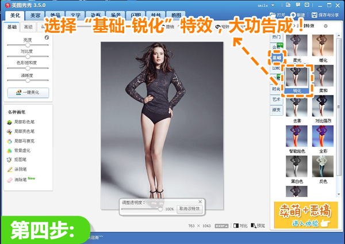Pick the 涂鸦笔 doodle pen
The image size is (345, 244).
(x=17, y=169)
